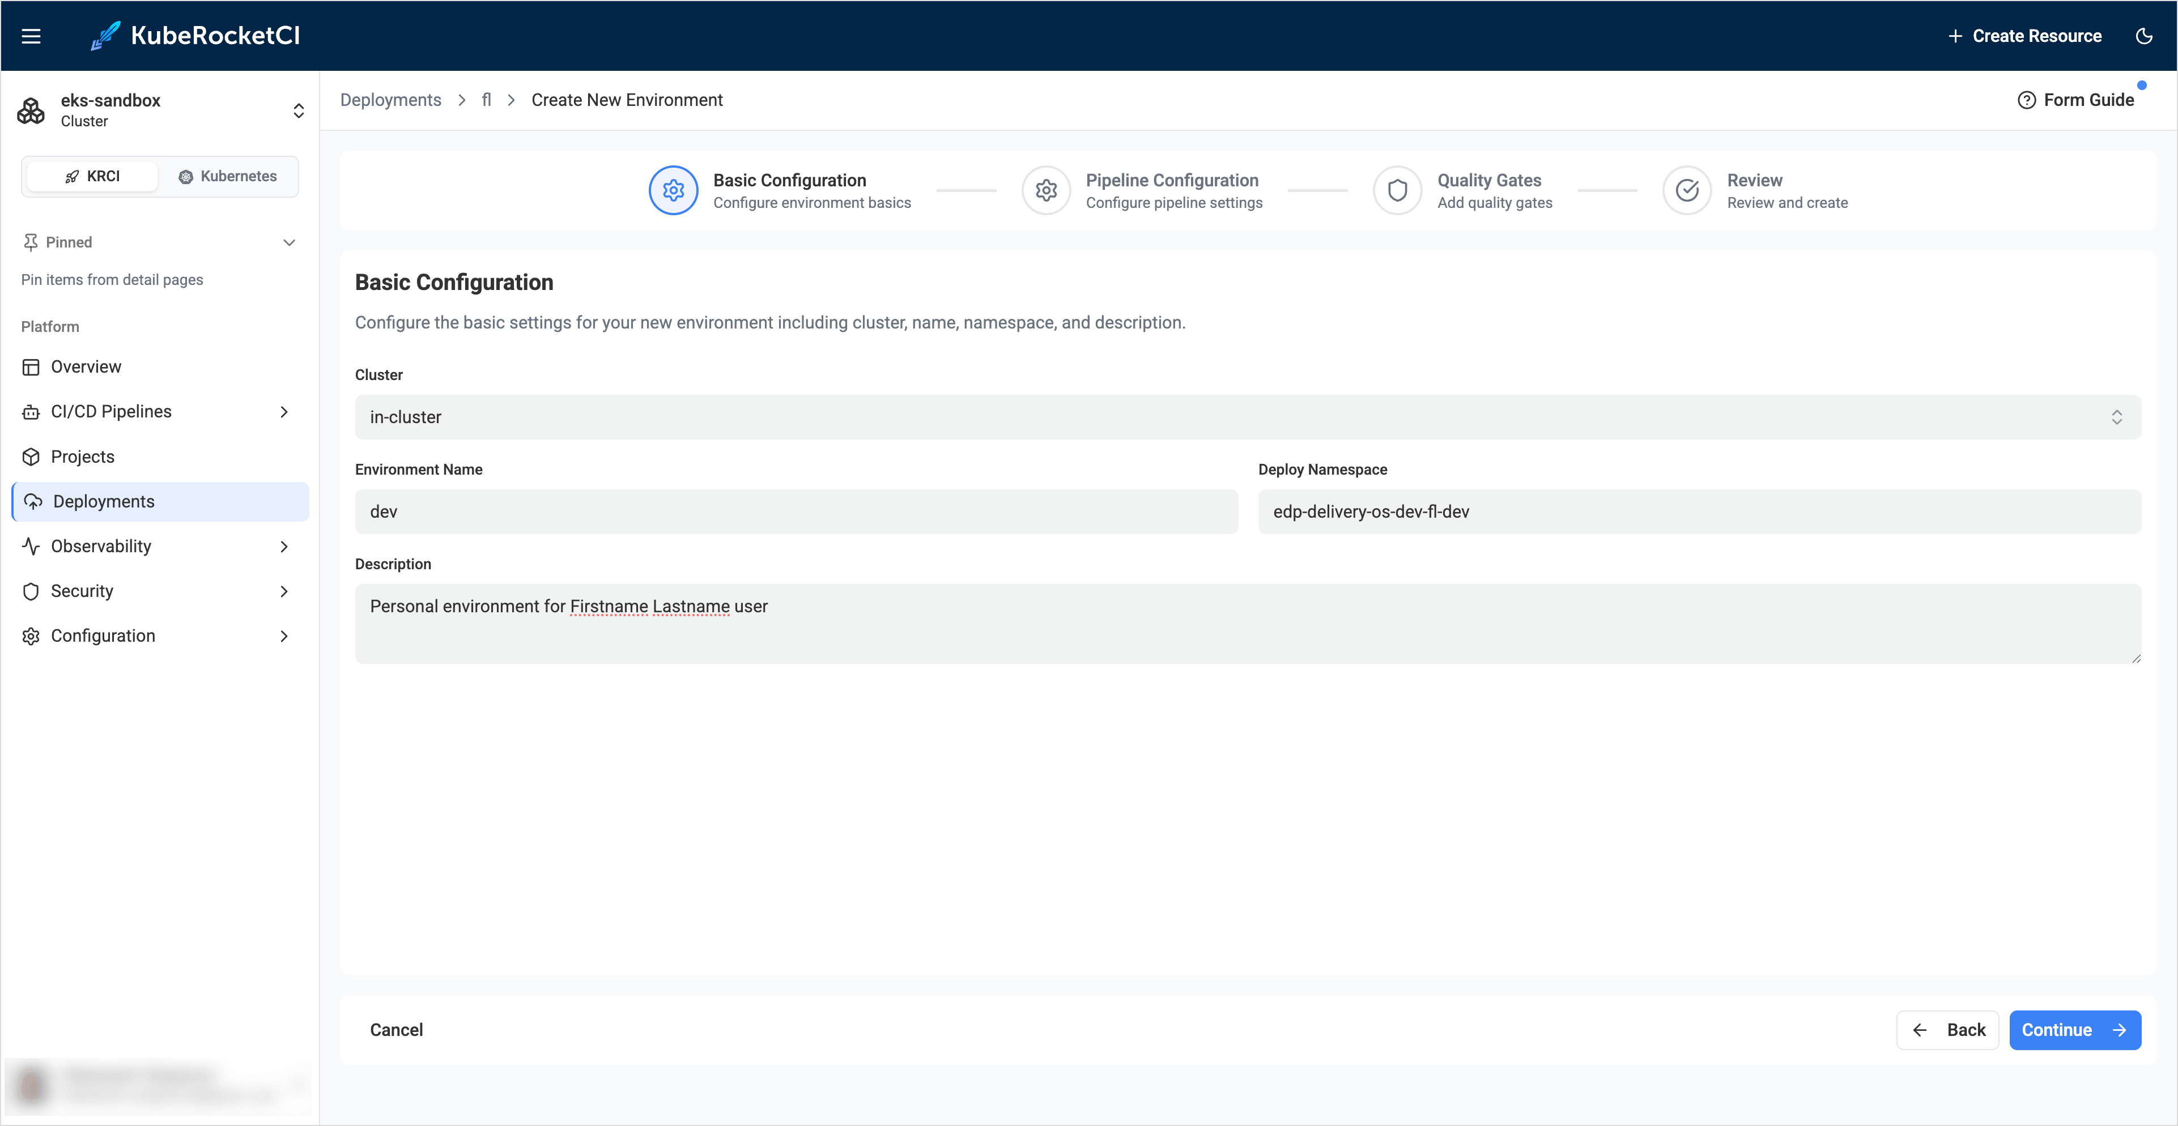Click the plus icon beside Create Resource
The height and width of the screenshot is (1126, 2178).
click(1955, 36)
